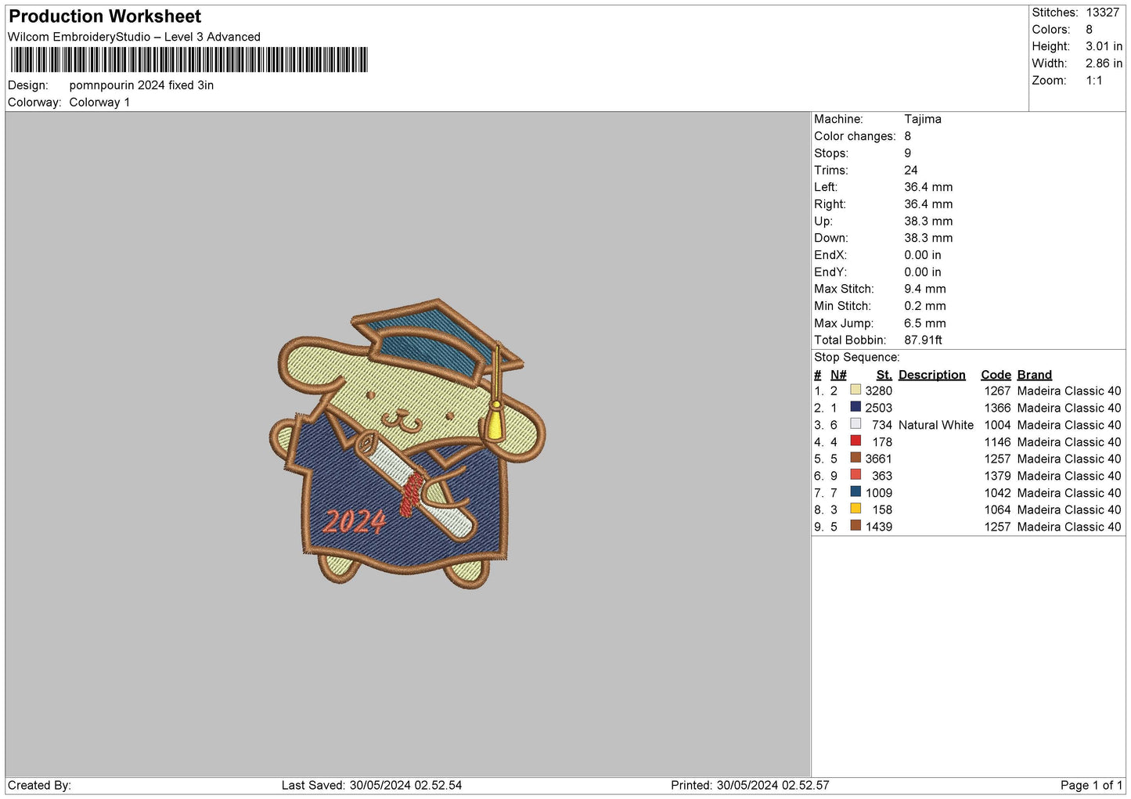The image size is (1131, 799).
Task: Click the Production Worksheet title
Action: [x=105, y=16]
